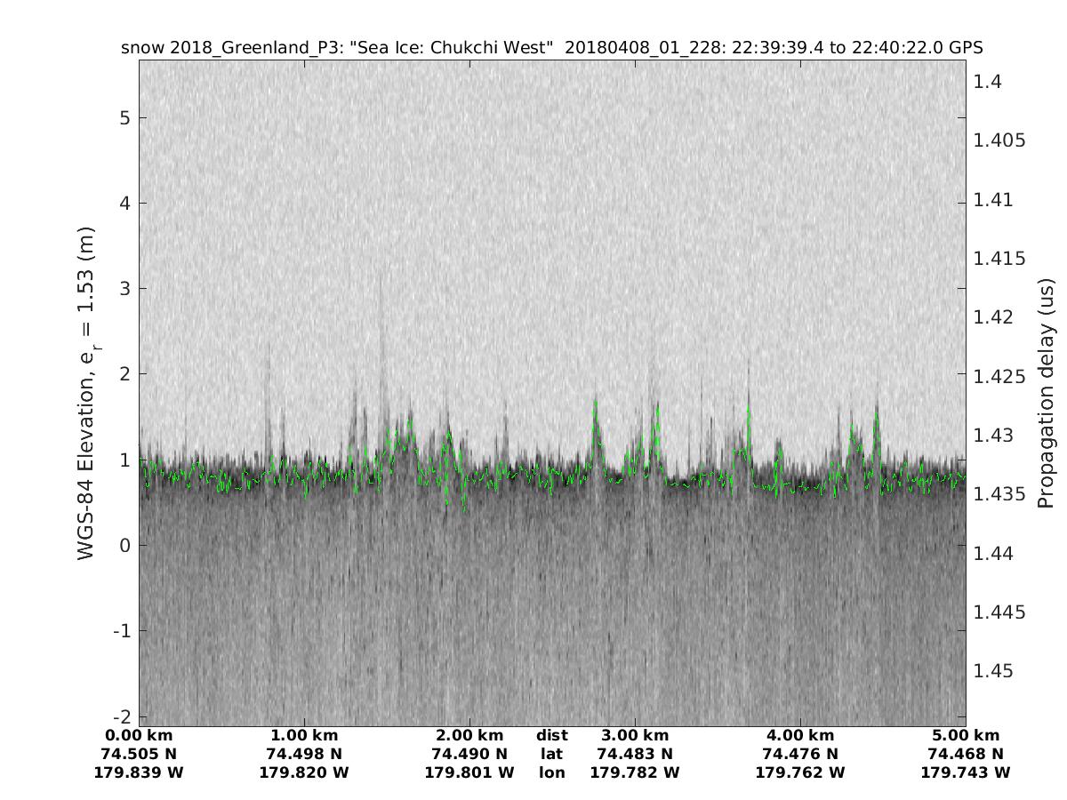This screenshot has width=1067, height=800.
Task: Click the elevation tick label '-2'
Action: (x=121, y=716)
